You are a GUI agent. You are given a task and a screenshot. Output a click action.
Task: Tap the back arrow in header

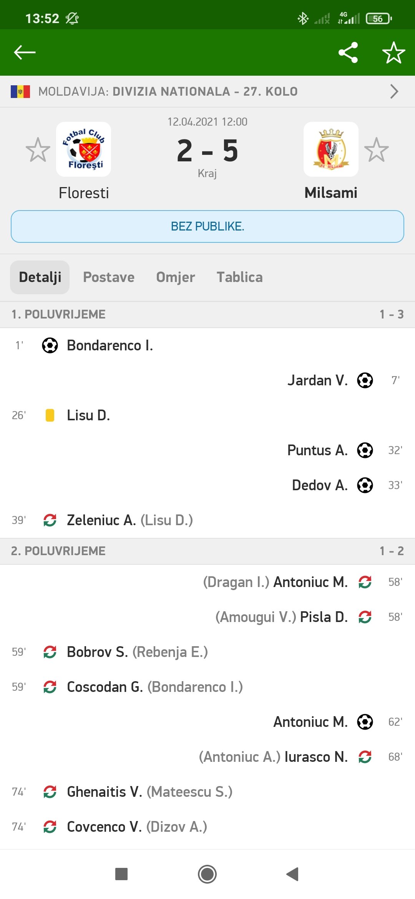click(x=25, y=52)
